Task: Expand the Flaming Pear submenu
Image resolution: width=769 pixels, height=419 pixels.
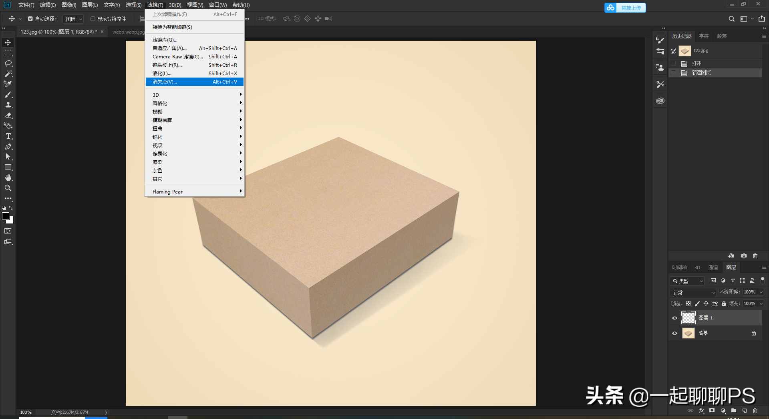Action: click(195, 192)
